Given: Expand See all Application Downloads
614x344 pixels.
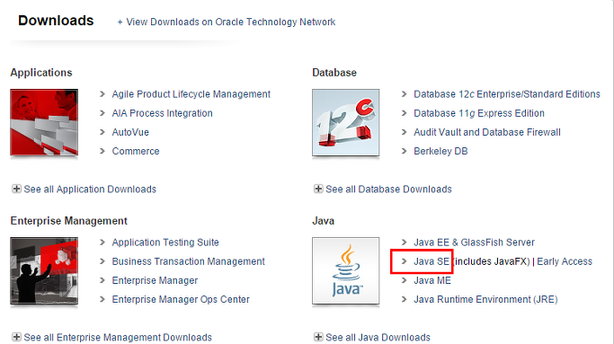Looking at the screenshot, I should [x=90, y=190].
